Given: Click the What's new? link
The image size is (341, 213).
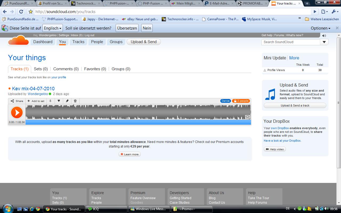Looking at the screenshot, I should [295, 35].
